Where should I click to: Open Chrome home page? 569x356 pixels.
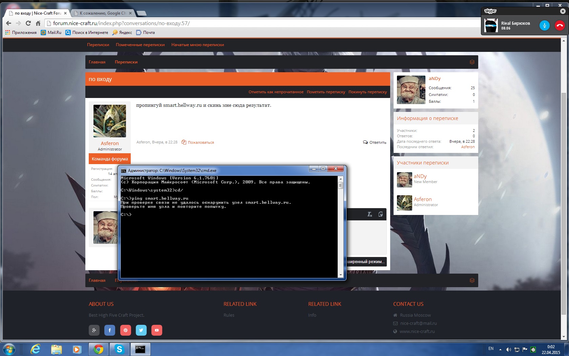38,23
